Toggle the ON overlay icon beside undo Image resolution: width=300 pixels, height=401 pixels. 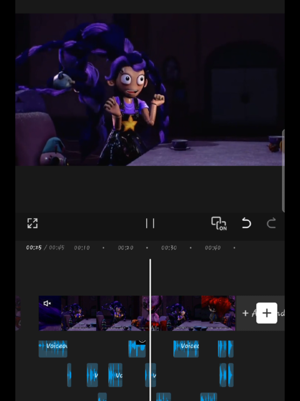pos(219,224)
